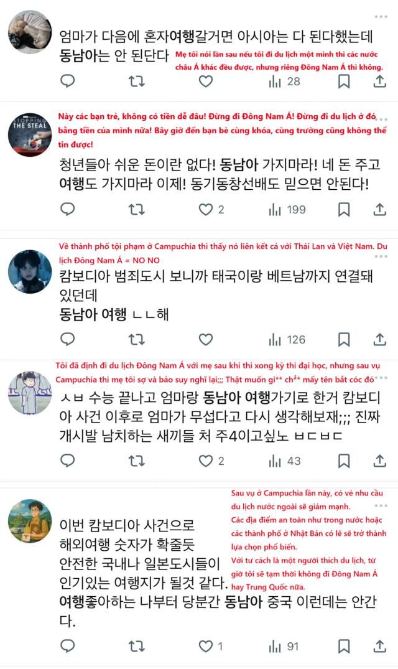Open view analytics showing 126
398x669 pixels.
[287, 340]
